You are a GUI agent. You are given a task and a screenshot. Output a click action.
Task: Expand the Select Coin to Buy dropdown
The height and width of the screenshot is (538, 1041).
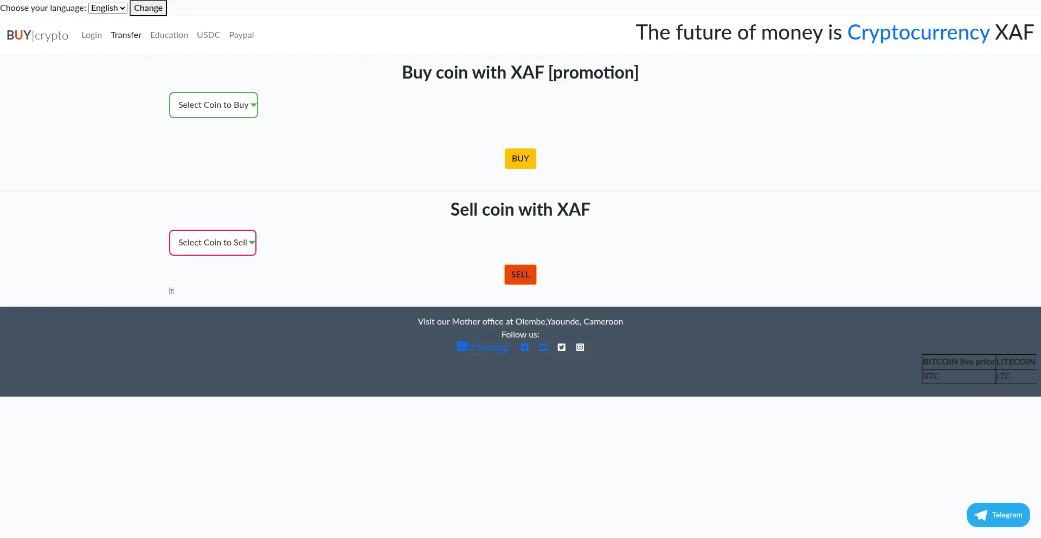214,105
